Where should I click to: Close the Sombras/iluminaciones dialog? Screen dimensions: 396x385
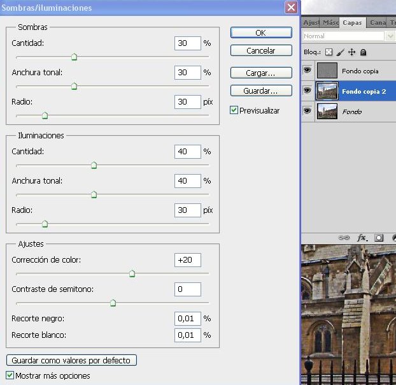tap(291, 8)
